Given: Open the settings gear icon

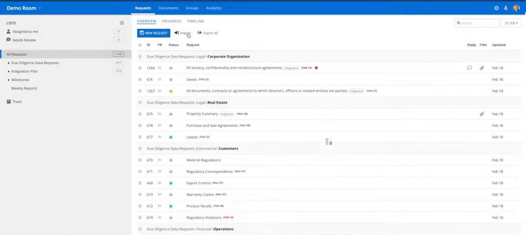Looking at the screenshot, I should (497, 8).
